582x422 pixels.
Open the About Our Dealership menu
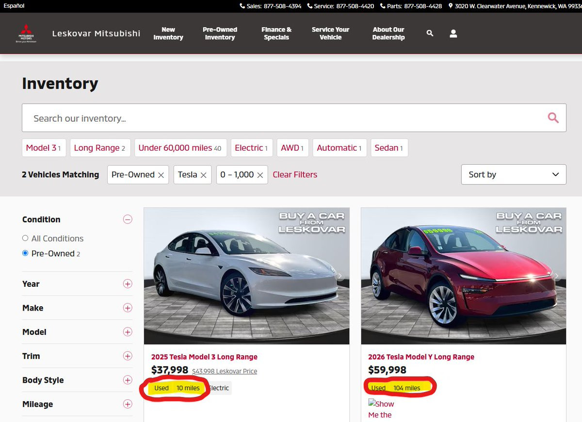(388, 33)
